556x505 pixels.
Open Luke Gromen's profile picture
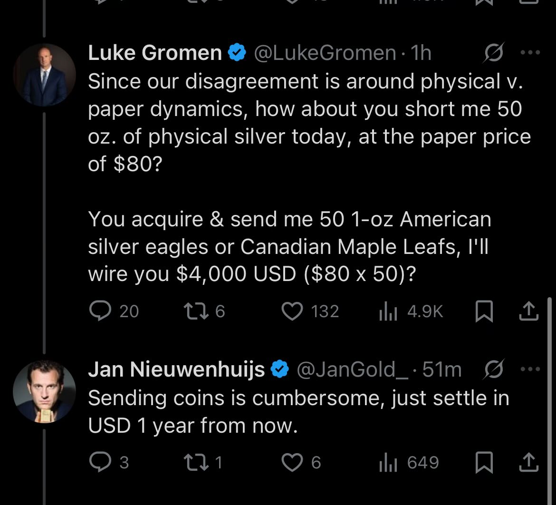[x=44, y=75]
